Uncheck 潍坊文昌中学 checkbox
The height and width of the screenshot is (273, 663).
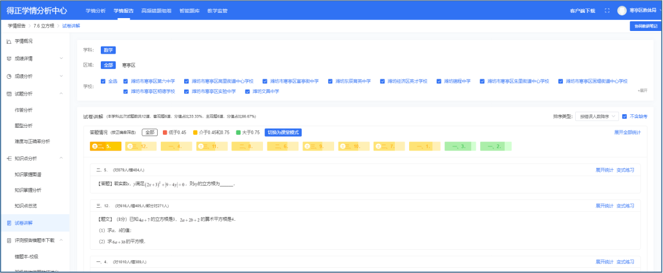point(247,91)
